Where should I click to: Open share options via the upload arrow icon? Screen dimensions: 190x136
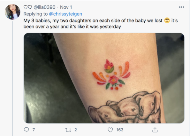click(155, 130)
